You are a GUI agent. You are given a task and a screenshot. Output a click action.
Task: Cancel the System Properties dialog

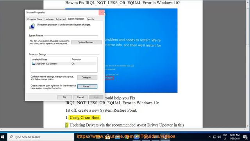pos(80,97)
